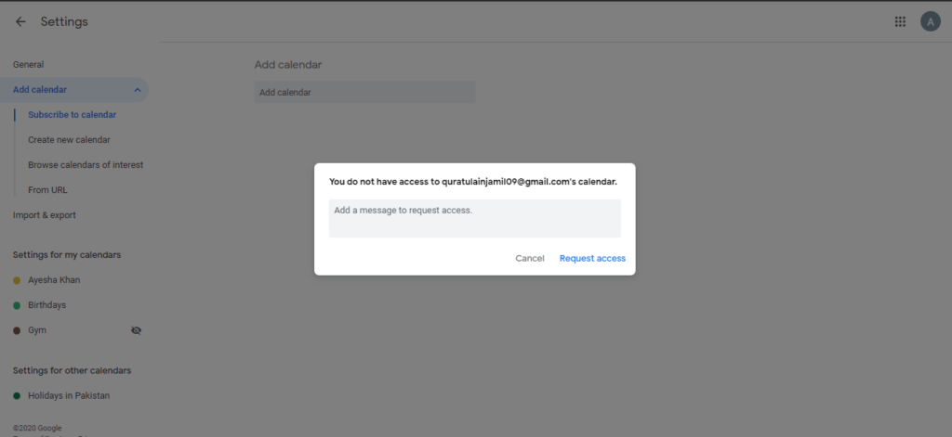Go back using the Settings arrow
Screen dimensions: 952x437
point(20,22)
